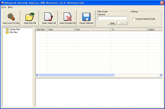The height and width of the screenshot is (109, 165).
Task: Click the horizontal scrollbar thumb
Action: pyautogui.click(x=77, y=75)
